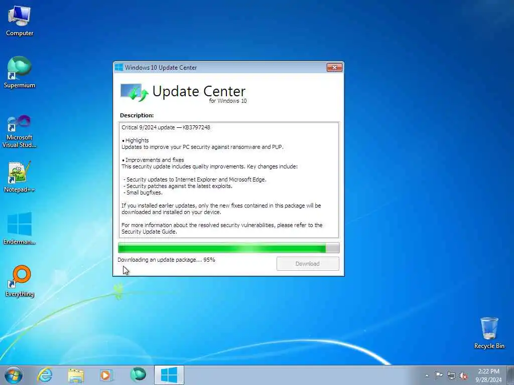The image size is (514, 385).
Task: Click the muted volume tray icon
Action: click(x=463, y=376)
